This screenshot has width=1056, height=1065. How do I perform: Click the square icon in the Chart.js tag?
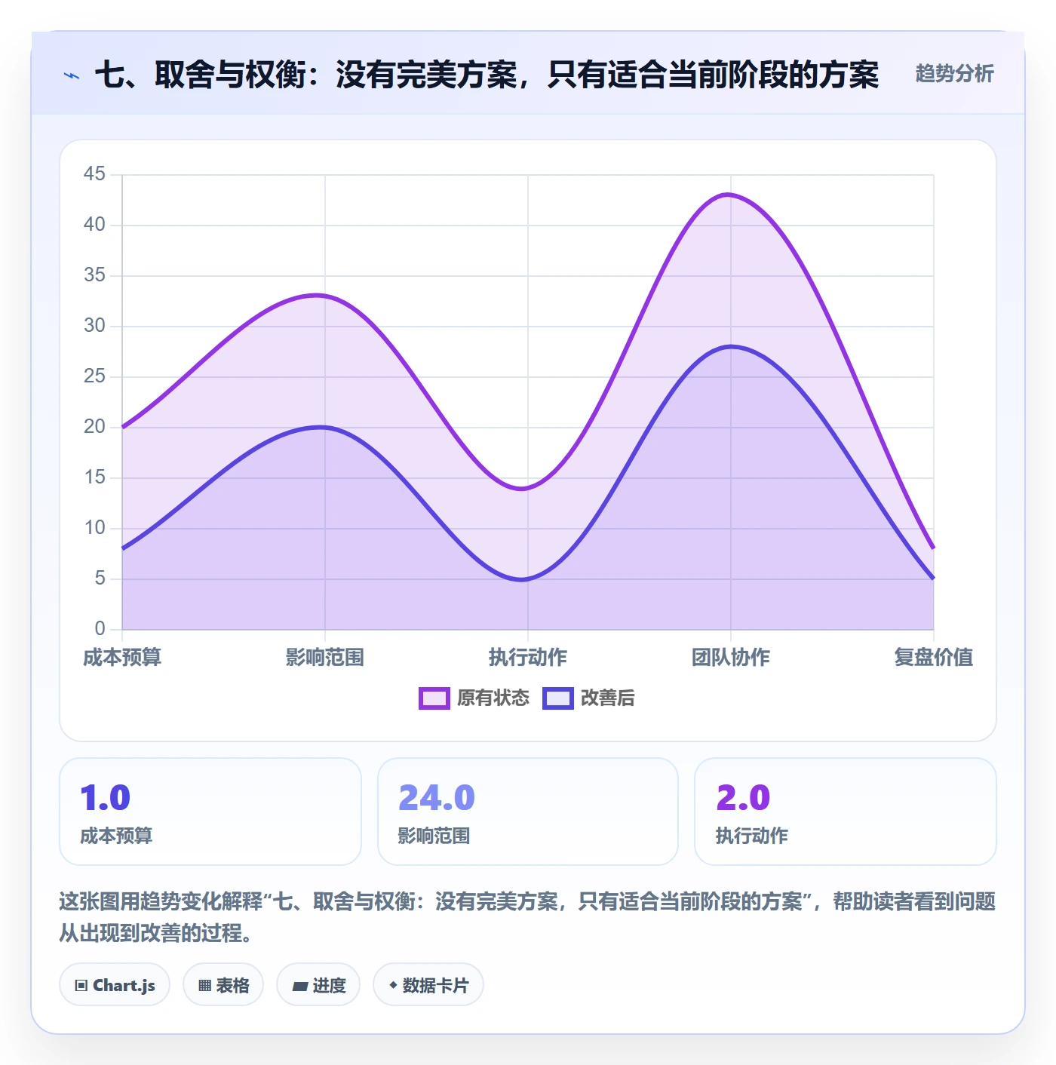(81, 986)
